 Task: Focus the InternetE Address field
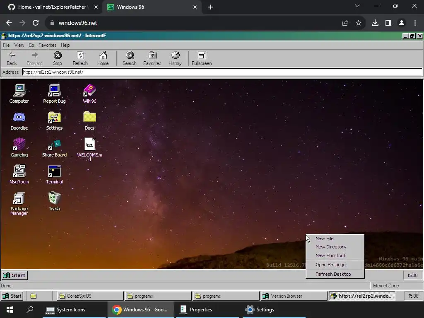tap(222, 72)
